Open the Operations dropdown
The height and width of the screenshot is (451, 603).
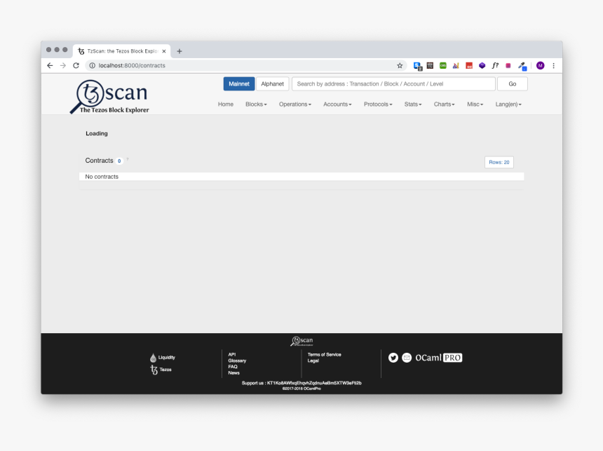294,105
